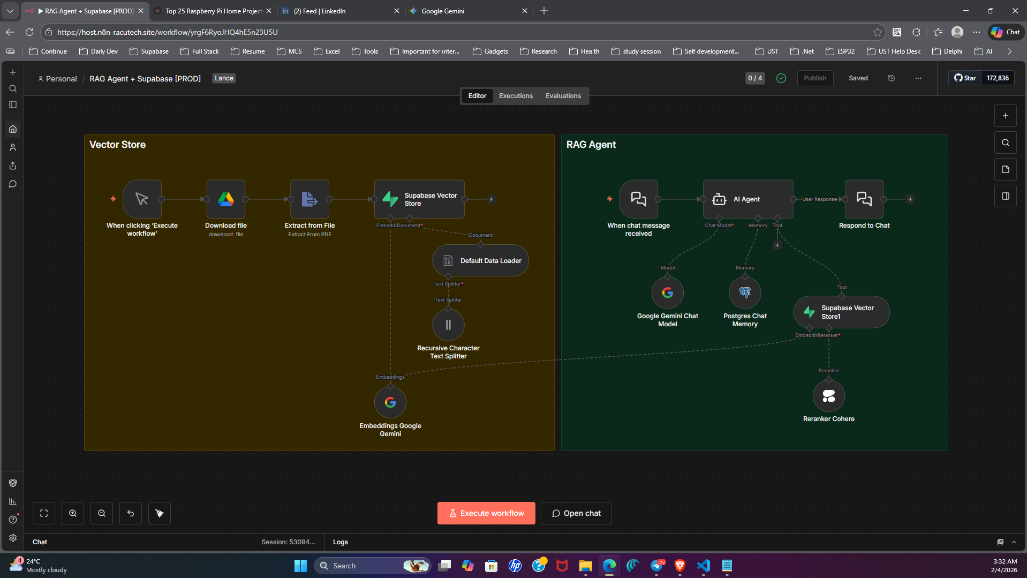Expand the chat logs panel chevron

(x=1014, y=542)
